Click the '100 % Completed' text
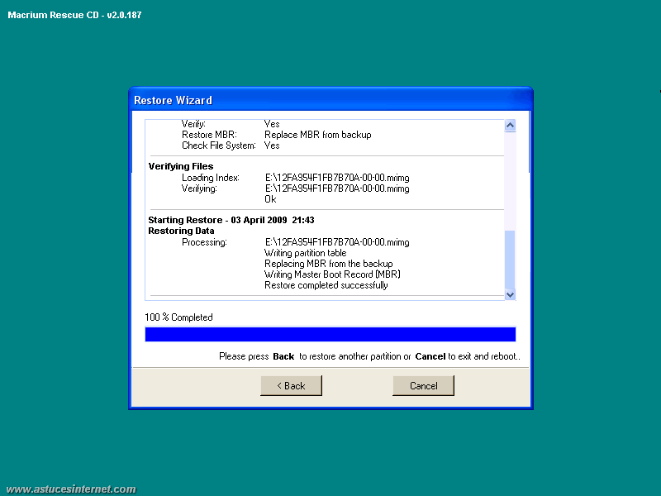This screenshot has height=496, width=661. click(x=178, y=317)
